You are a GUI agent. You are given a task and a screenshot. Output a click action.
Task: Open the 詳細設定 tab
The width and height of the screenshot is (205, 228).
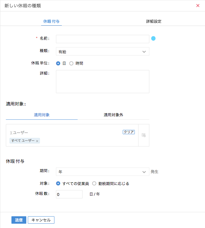coord(154,21)
